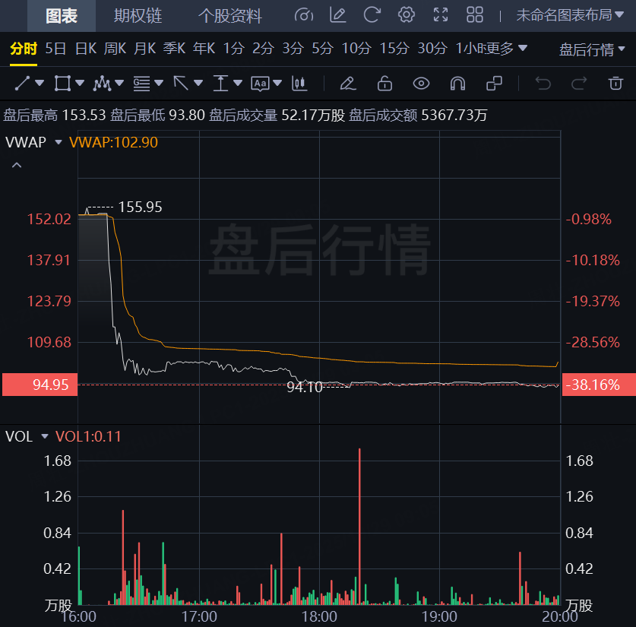Click the refresh chart icon
This screenshot has height=627, width=636.
[372, 14]
